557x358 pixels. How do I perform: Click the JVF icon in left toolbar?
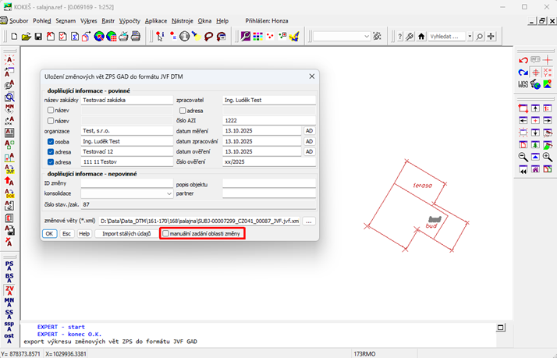coord(9,168)
